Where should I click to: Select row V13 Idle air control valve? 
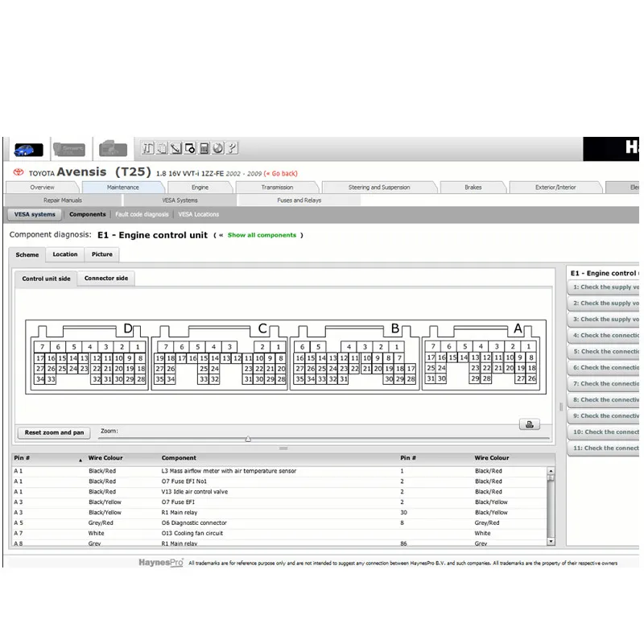280,492
